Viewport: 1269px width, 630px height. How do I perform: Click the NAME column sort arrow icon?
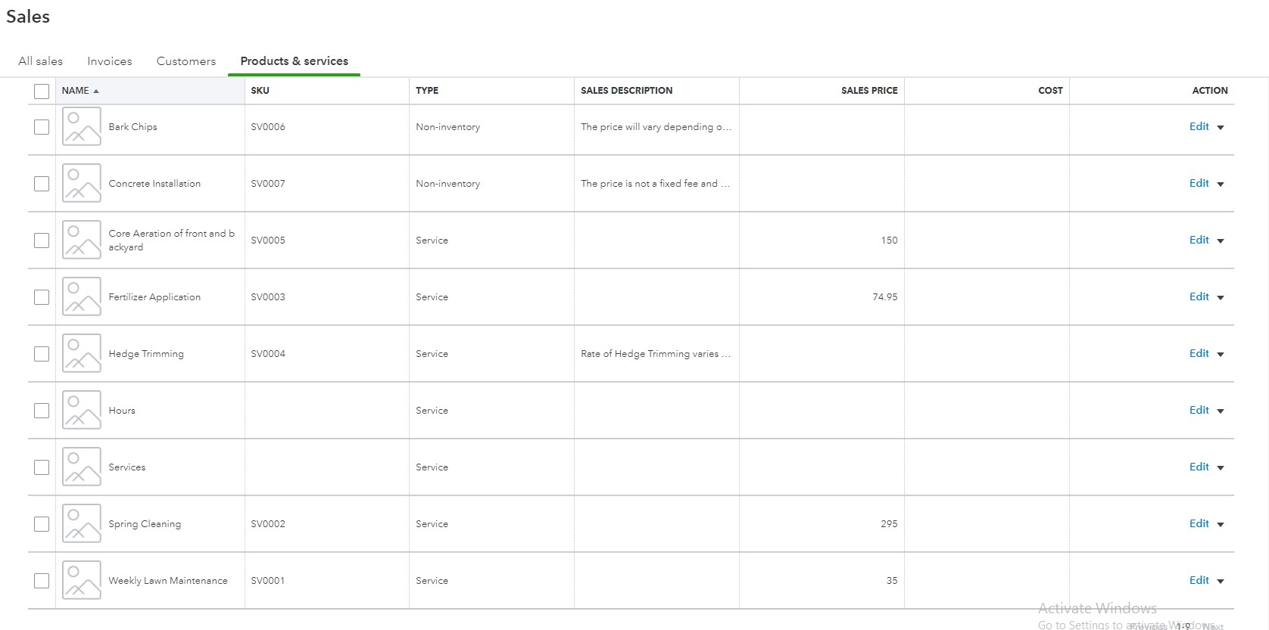(96, 91)
